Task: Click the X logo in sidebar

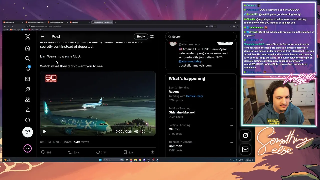Action: 28,37
